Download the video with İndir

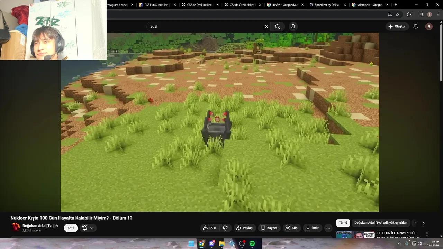tap(312, 228)
